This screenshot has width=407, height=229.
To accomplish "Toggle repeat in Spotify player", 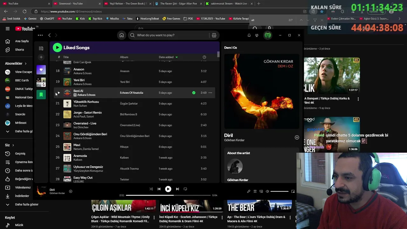I will (185, 189).
